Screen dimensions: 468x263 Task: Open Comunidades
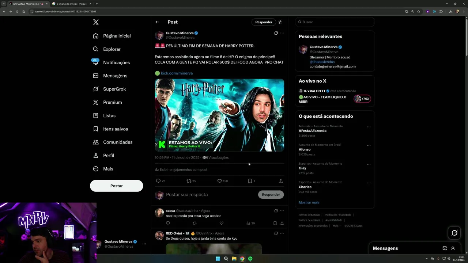(x=113, y=142)
